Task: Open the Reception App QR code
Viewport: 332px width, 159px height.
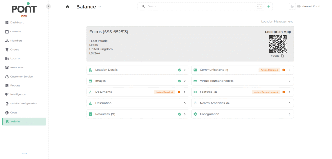Action: (x=278, y=44)
